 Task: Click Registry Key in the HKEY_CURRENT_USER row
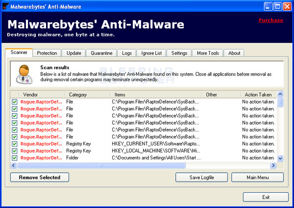78,144
